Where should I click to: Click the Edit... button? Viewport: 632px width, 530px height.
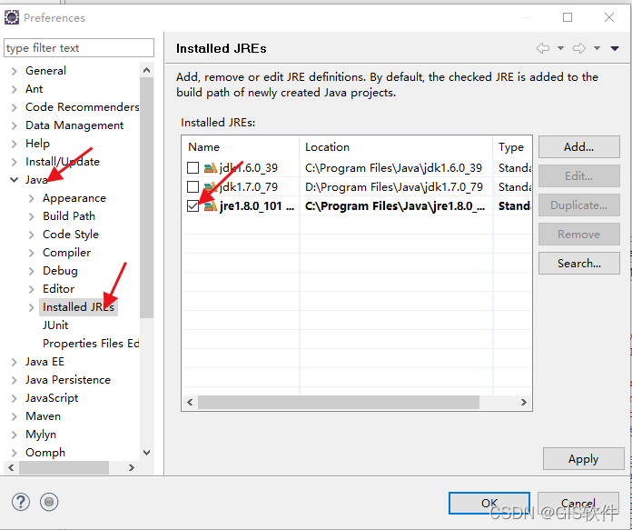click(x=578, y=176)
